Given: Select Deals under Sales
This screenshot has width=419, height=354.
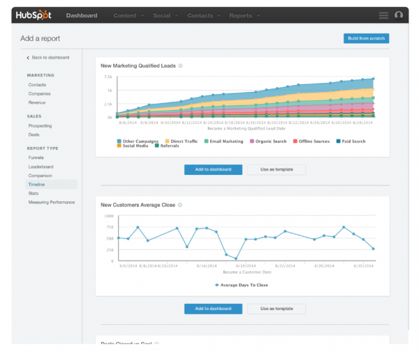Looking at the screenshot, I should pos(34,134).
